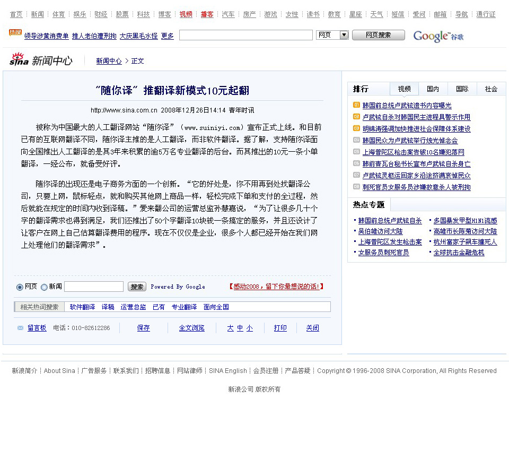Open related search term 专业翻译
The height and width of the screenshot is (451, 509).
184,307
